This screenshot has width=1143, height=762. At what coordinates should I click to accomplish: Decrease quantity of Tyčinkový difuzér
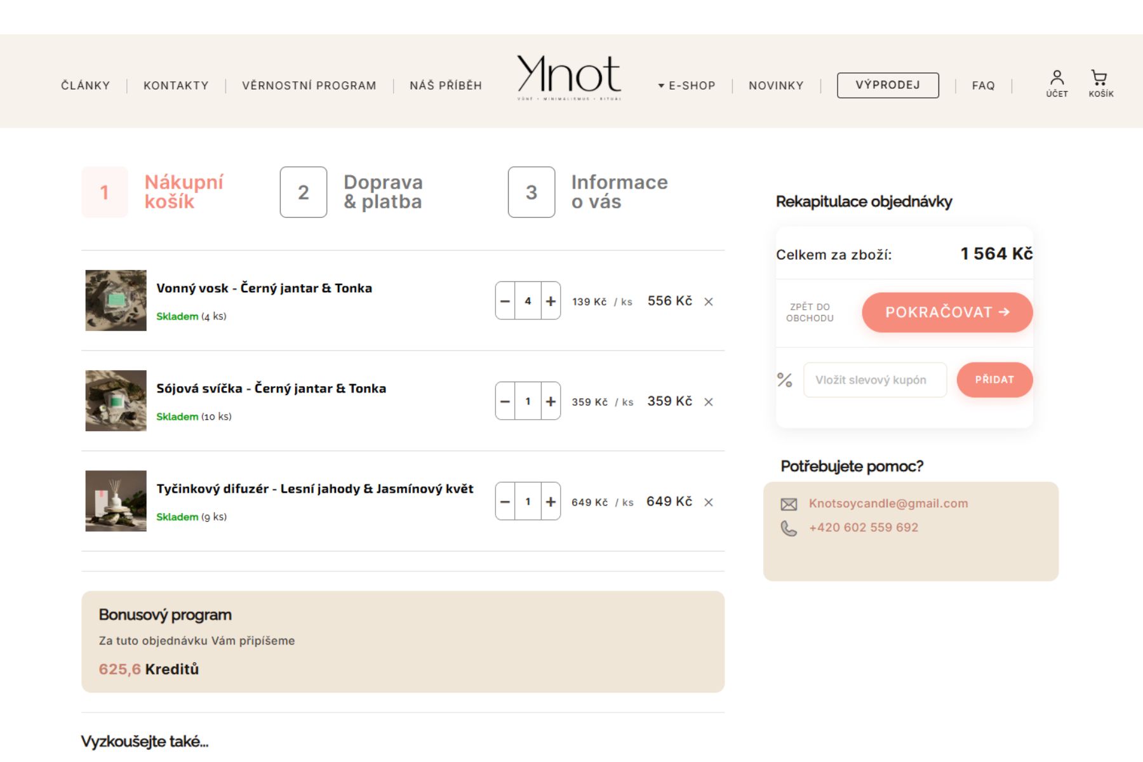point(505,502)
